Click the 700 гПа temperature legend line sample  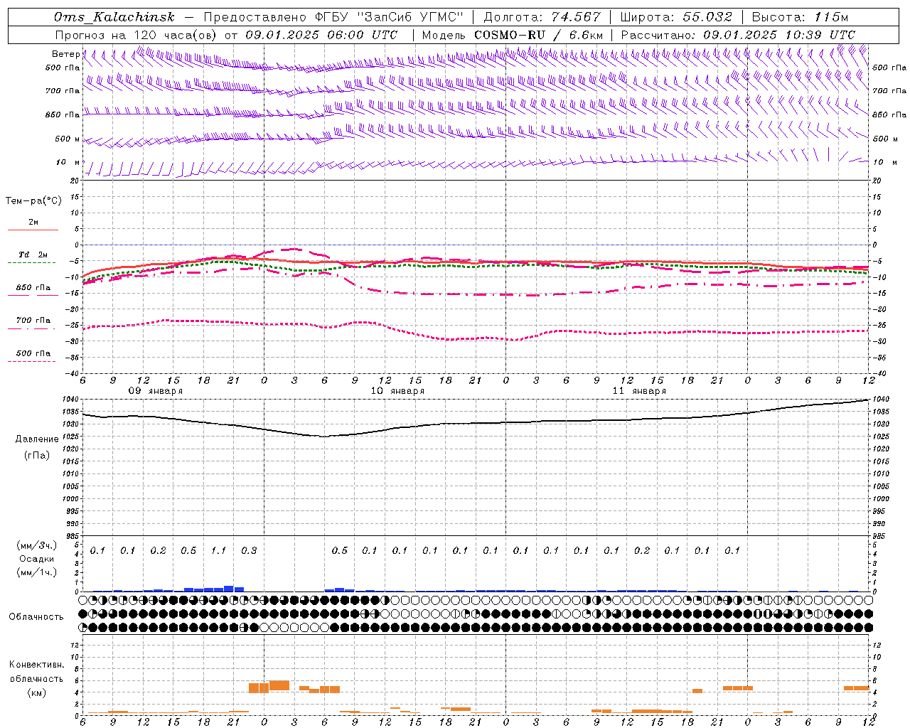[31, 328]
